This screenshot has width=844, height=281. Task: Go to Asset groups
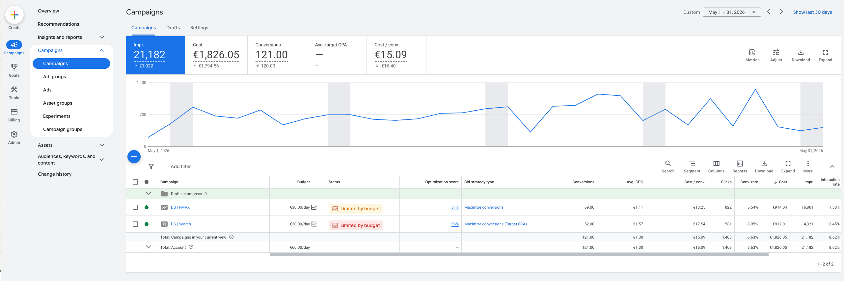point(58,103)
